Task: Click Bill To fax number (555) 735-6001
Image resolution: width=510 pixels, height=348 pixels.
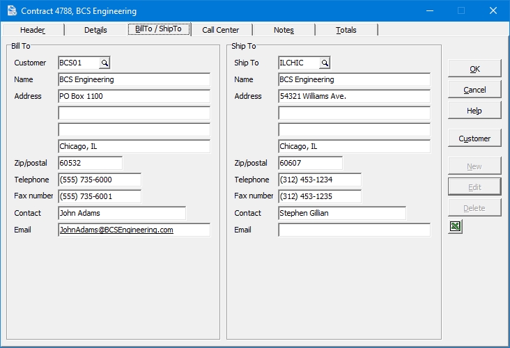Action: point(100,196)
